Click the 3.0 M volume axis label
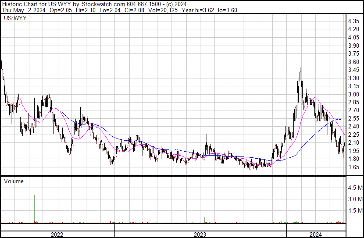The image size is (364, 238). pos(355,199)
